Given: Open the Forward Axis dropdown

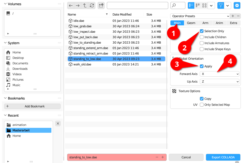Looking at the screenshot, I should tap(219, 74).
